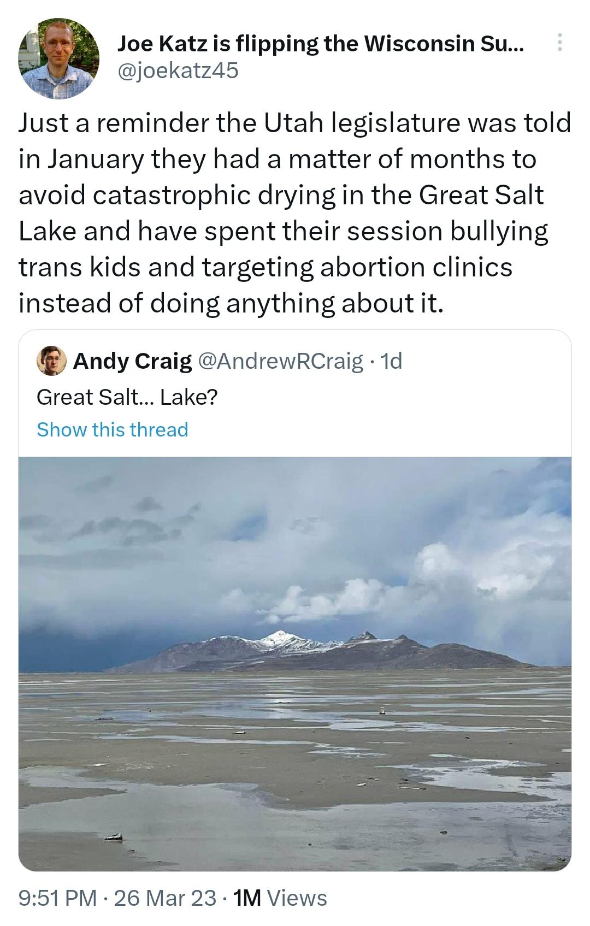Click the dark rock at photo's lower left

(114, 836)
